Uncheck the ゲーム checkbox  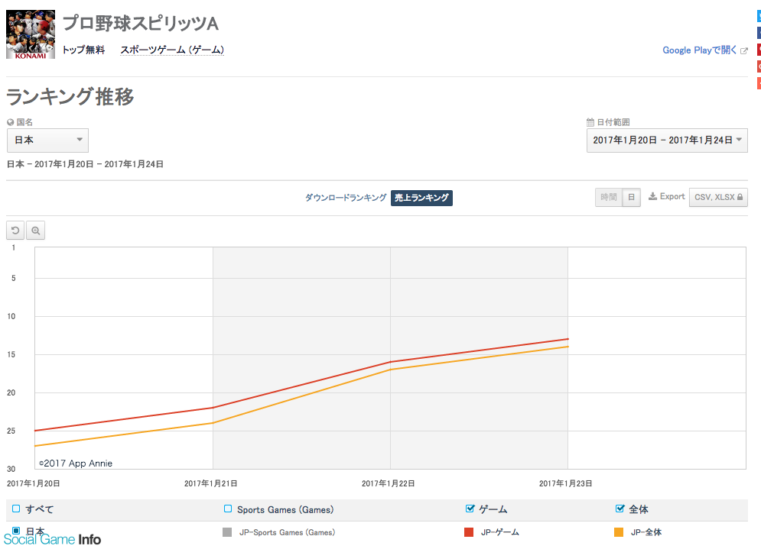[470, 509]
